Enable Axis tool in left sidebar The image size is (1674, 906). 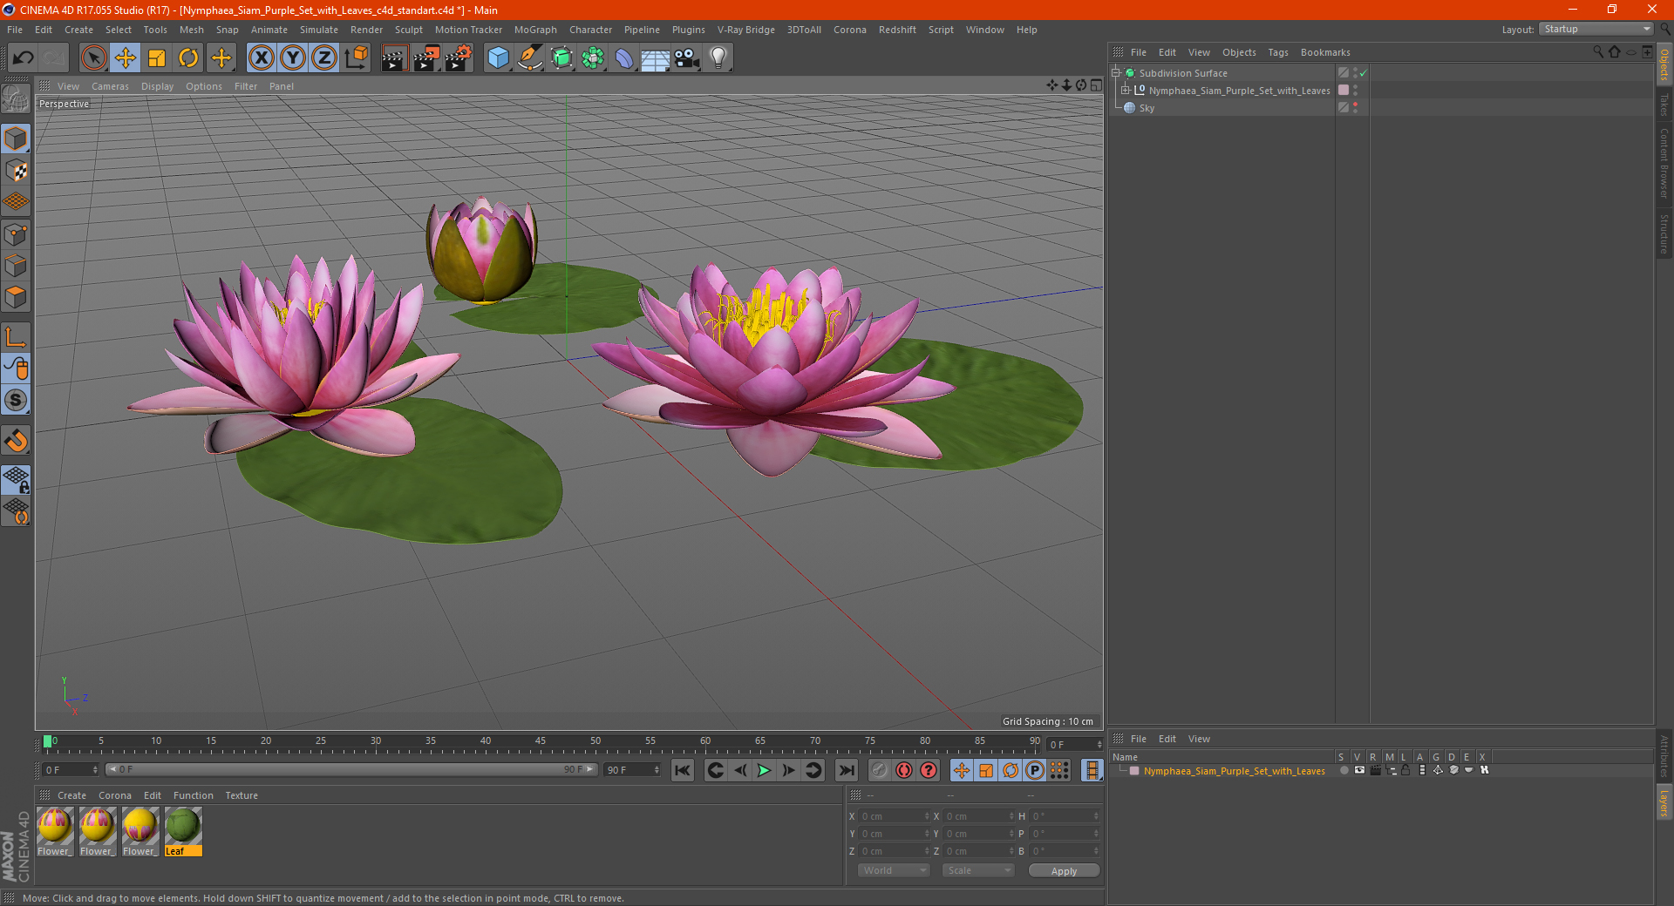[16, 337]
